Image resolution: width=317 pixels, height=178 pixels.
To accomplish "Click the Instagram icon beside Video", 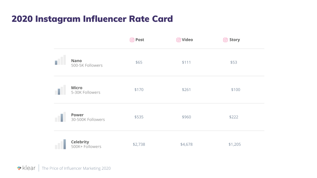I will (x=179, y=40).
